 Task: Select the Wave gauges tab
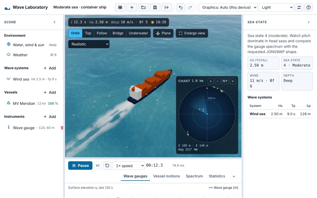136,176
